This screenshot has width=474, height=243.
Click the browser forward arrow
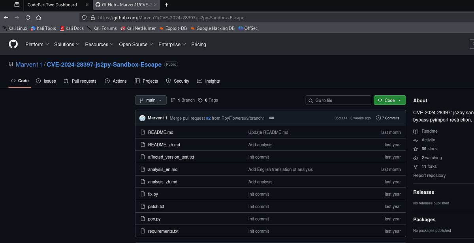[17, 17]
